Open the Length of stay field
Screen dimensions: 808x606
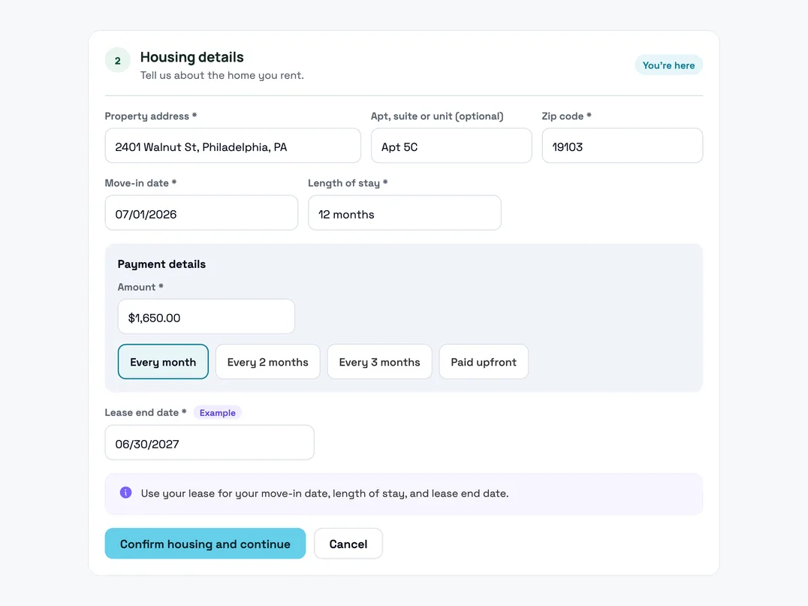[405, 213]
